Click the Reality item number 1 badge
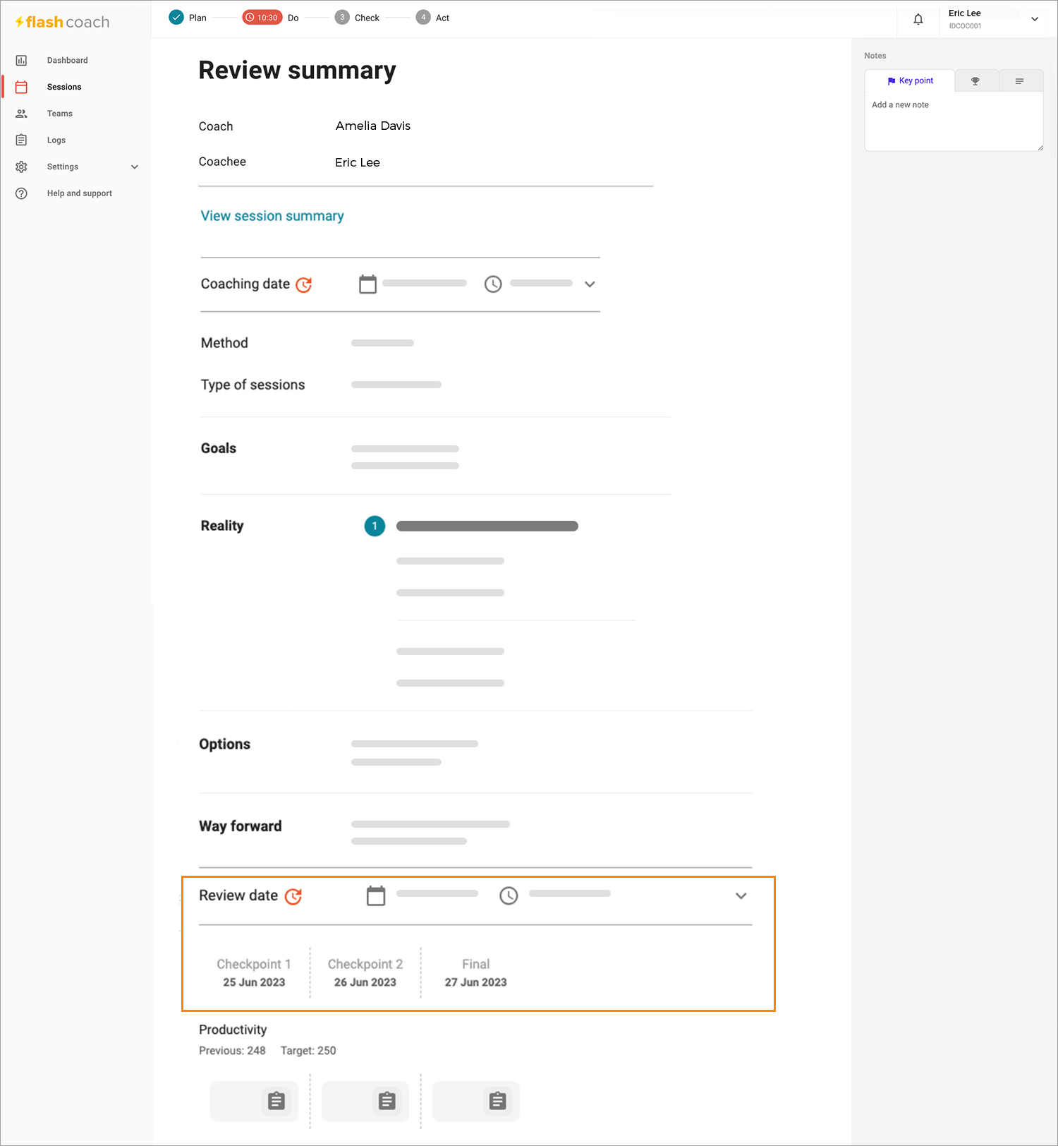Image resolution: width=1058 pixels, height=1146 pixels. click(x=375, y=526)
